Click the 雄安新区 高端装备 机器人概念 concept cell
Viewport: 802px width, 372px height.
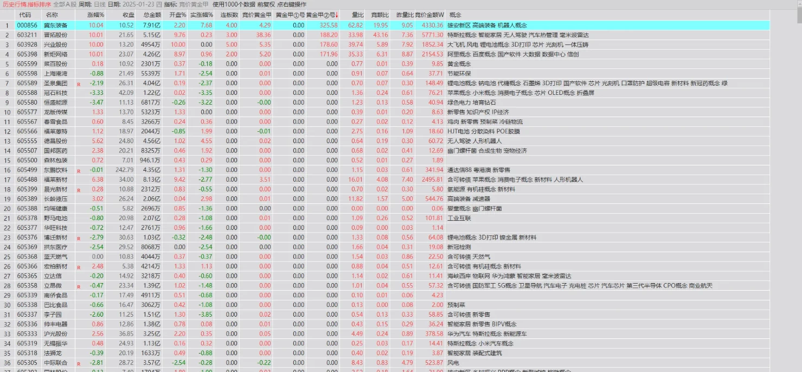(x=487, y=25)
